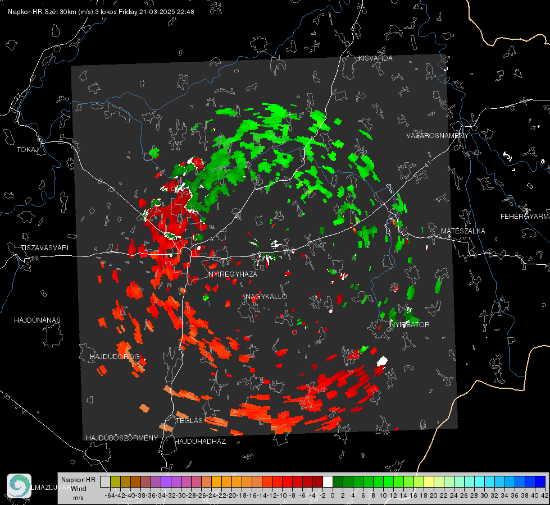The image size is (550, 505).
Task: Click the MATESZALKA town label
Action: 463,231
